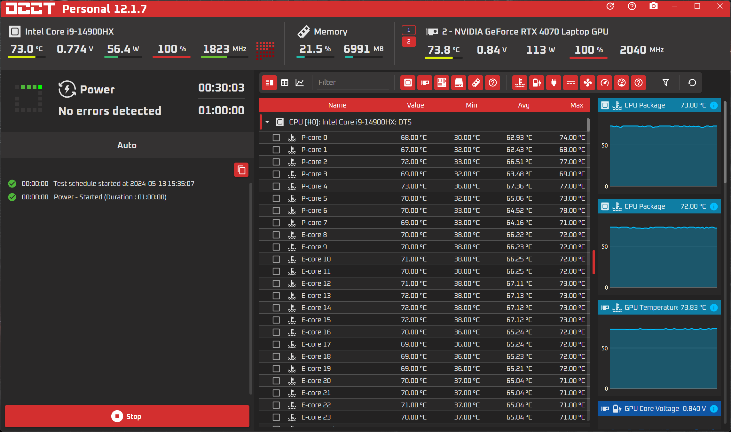Toggle the usage gauge filter icon

pyautogui.click(x=621, y=83)
